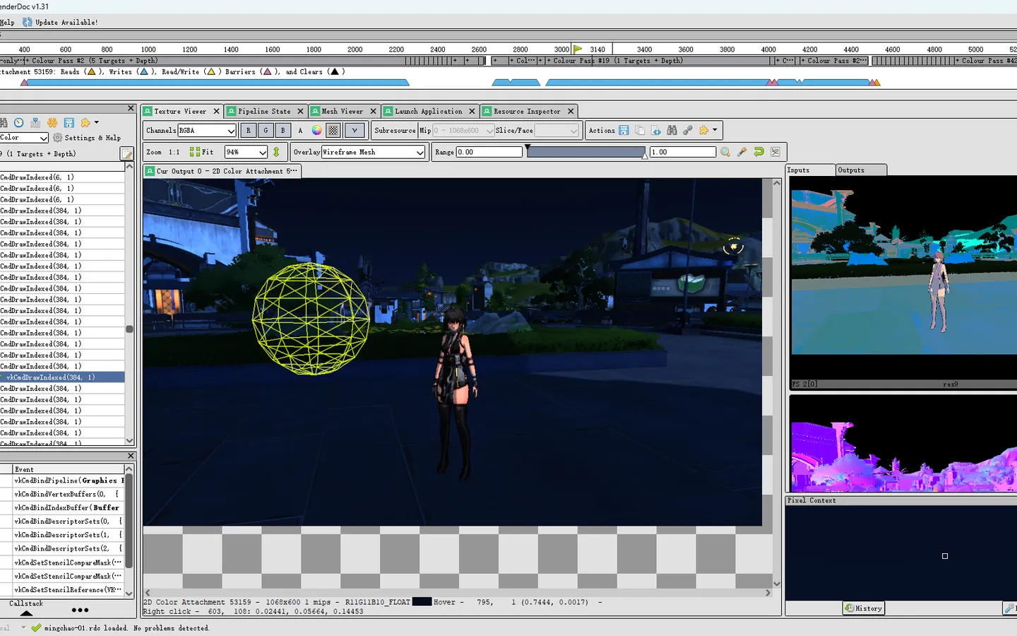Click the orange asterisk icon in Event Browser
1017x636 pixels.
(x=52, y=123)
